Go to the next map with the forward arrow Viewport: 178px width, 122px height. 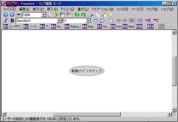pyautogui.click(x=12, y=15)
